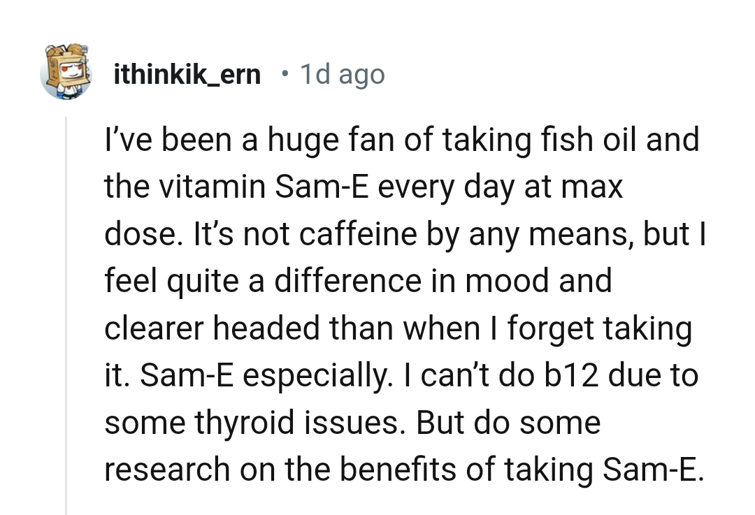Click the dot separator after the username

click(285, 75)
